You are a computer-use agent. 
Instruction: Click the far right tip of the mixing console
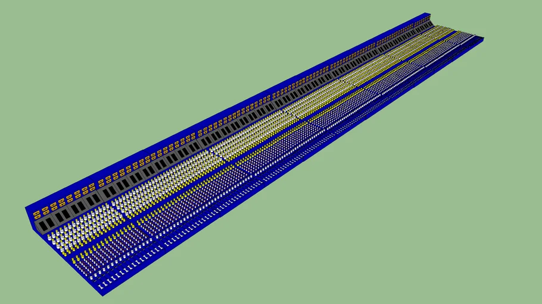tap(481, 39)
